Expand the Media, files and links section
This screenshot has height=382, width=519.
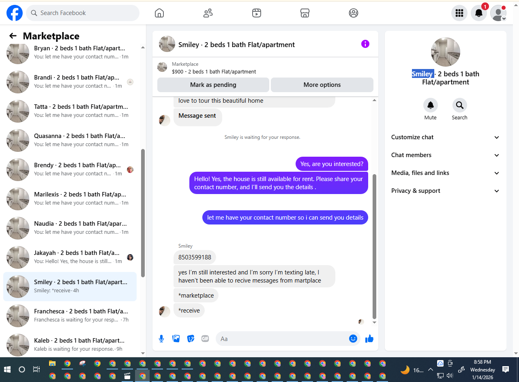pos(445,173)
